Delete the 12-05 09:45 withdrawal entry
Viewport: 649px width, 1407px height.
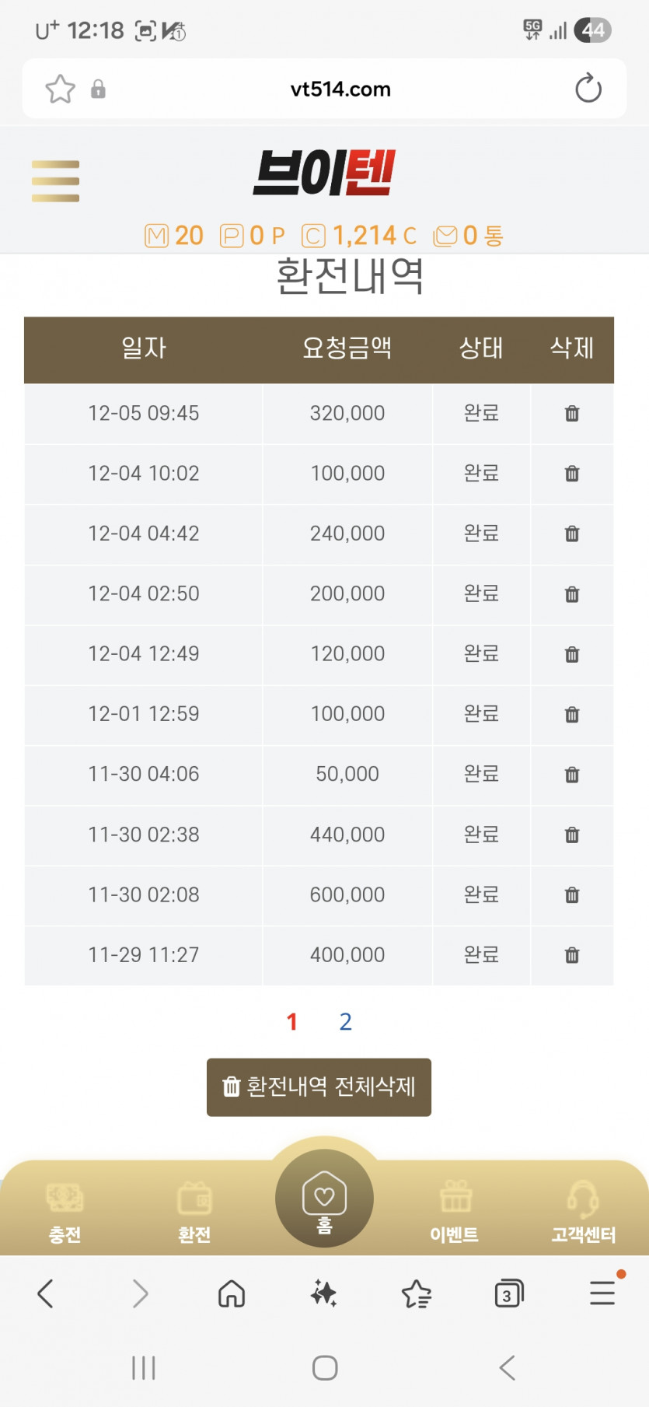pos(572,413)
